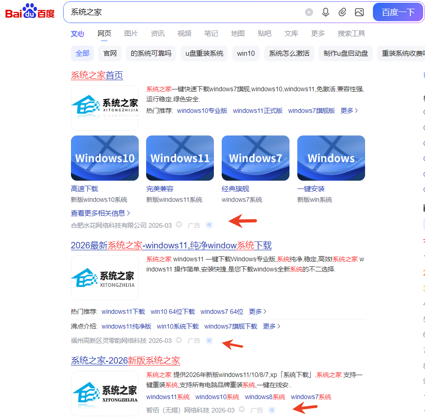Image resolution: width=425 pixels, height=418 pixels.
Task: Click third result's 系统之家 logo thumbnail
Action: tap(105, 393)
